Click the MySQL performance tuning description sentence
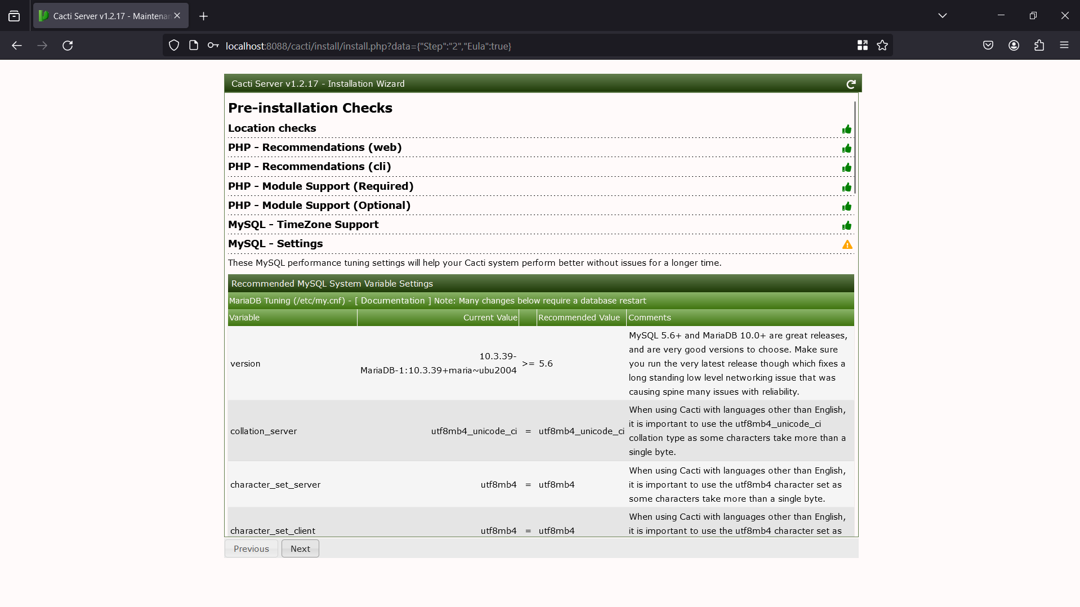 tap(475, 263)
